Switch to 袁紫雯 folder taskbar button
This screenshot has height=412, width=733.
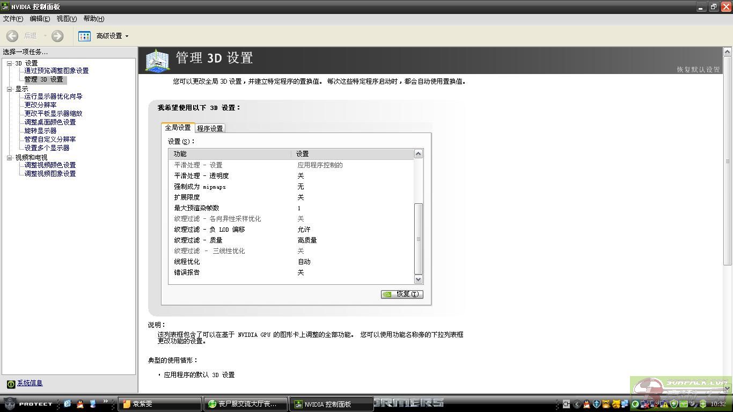[159, 404]
